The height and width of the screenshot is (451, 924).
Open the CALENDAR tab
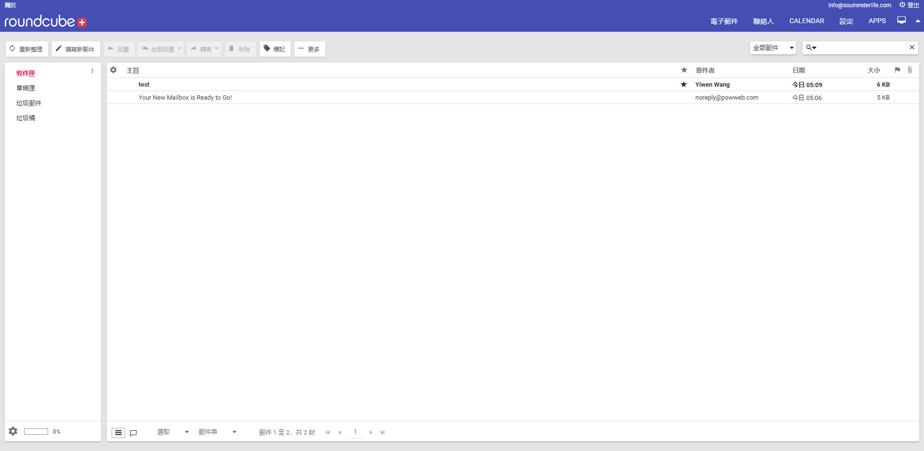point(807,21)
